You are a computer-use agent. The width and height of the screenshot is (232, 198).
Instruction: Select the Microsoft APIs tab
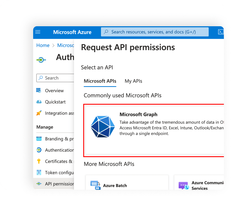[100, 81]
